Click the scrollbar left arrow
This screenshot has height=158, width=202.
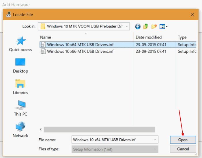click(x=41, y=129)
